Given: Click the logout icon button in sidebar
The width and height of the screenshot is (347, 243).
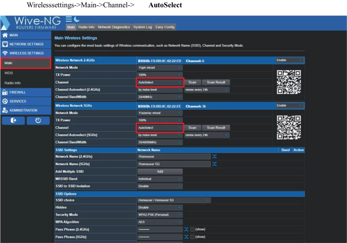Looking at the screenshot, I should [14, 120].
